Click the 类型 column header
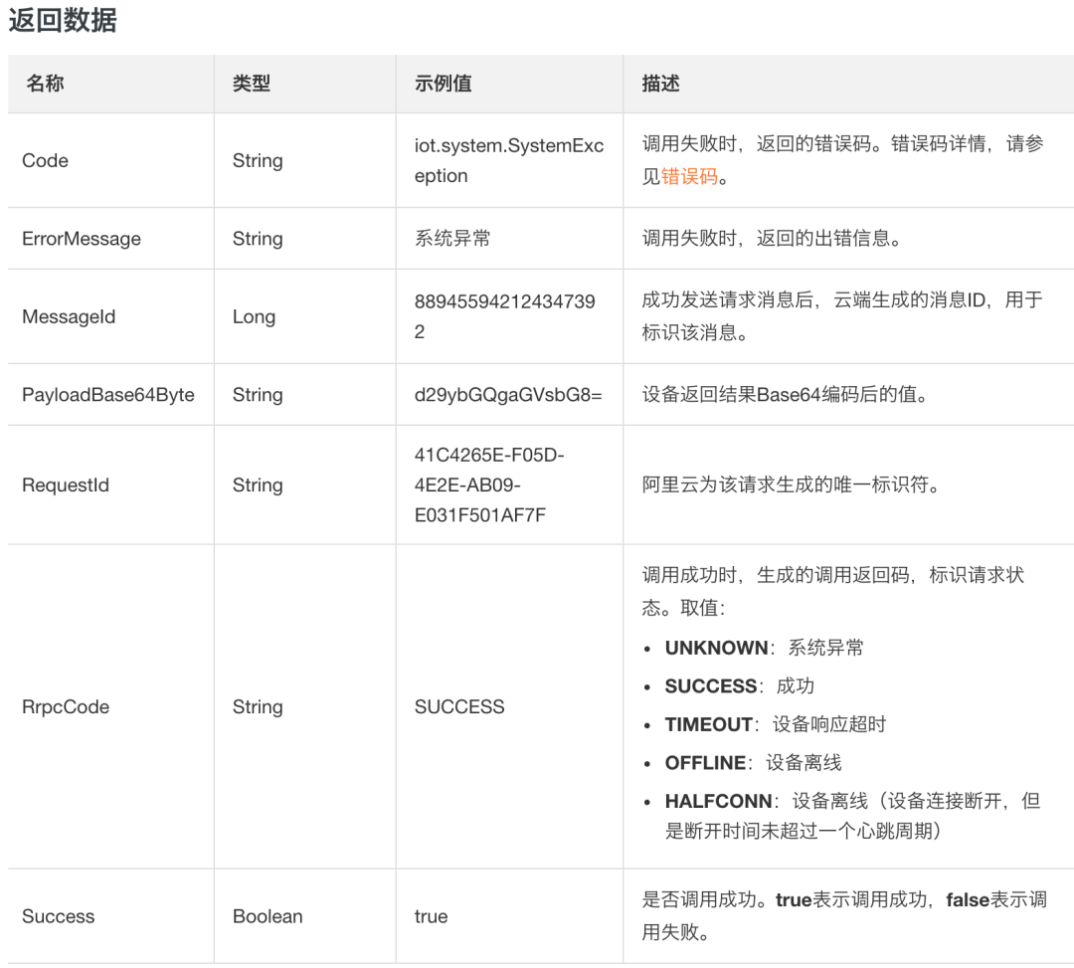This screenshot has height=968, width=1074. point(252,84)
